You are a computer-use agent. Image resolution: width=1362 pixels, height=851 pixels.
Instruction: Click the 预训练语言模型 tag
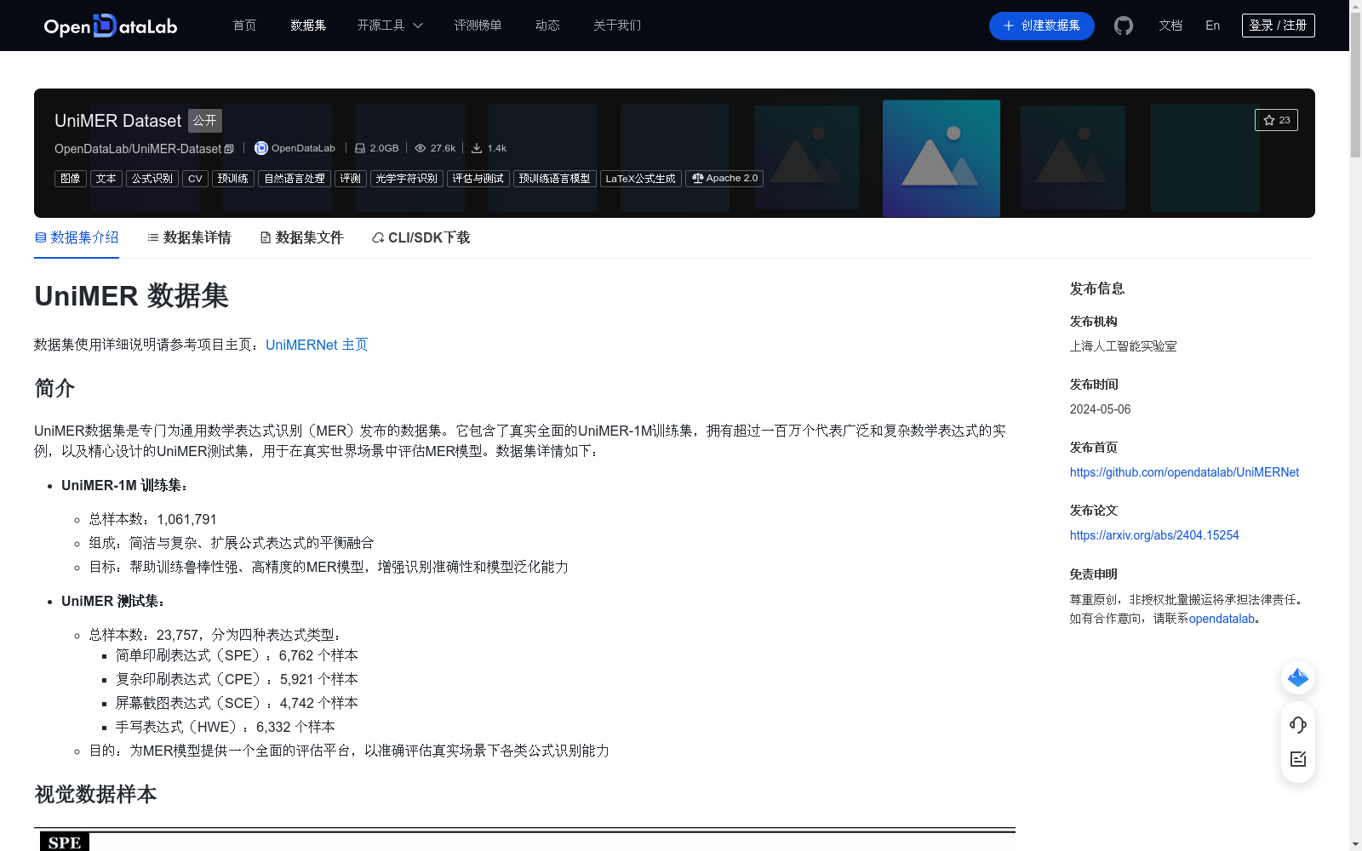[555, 179]
